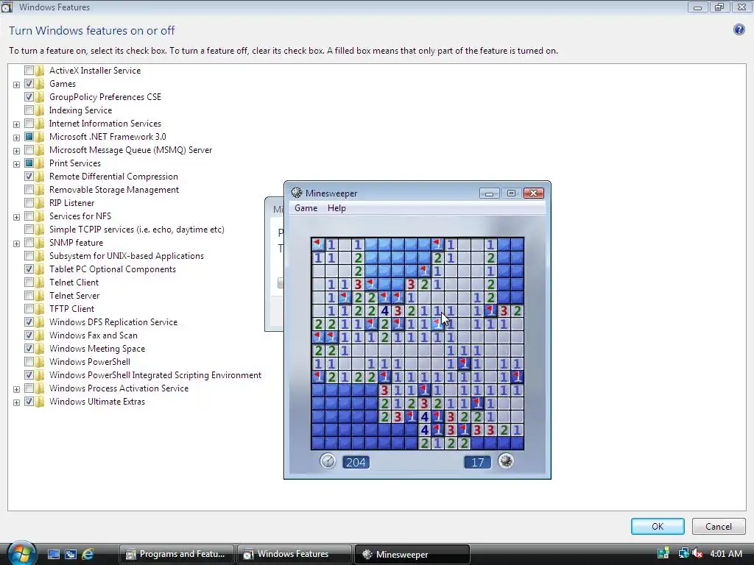Click the Windows Features title bar icon
This screenshot has width=754, height=565.
click(x=7, y=7)
